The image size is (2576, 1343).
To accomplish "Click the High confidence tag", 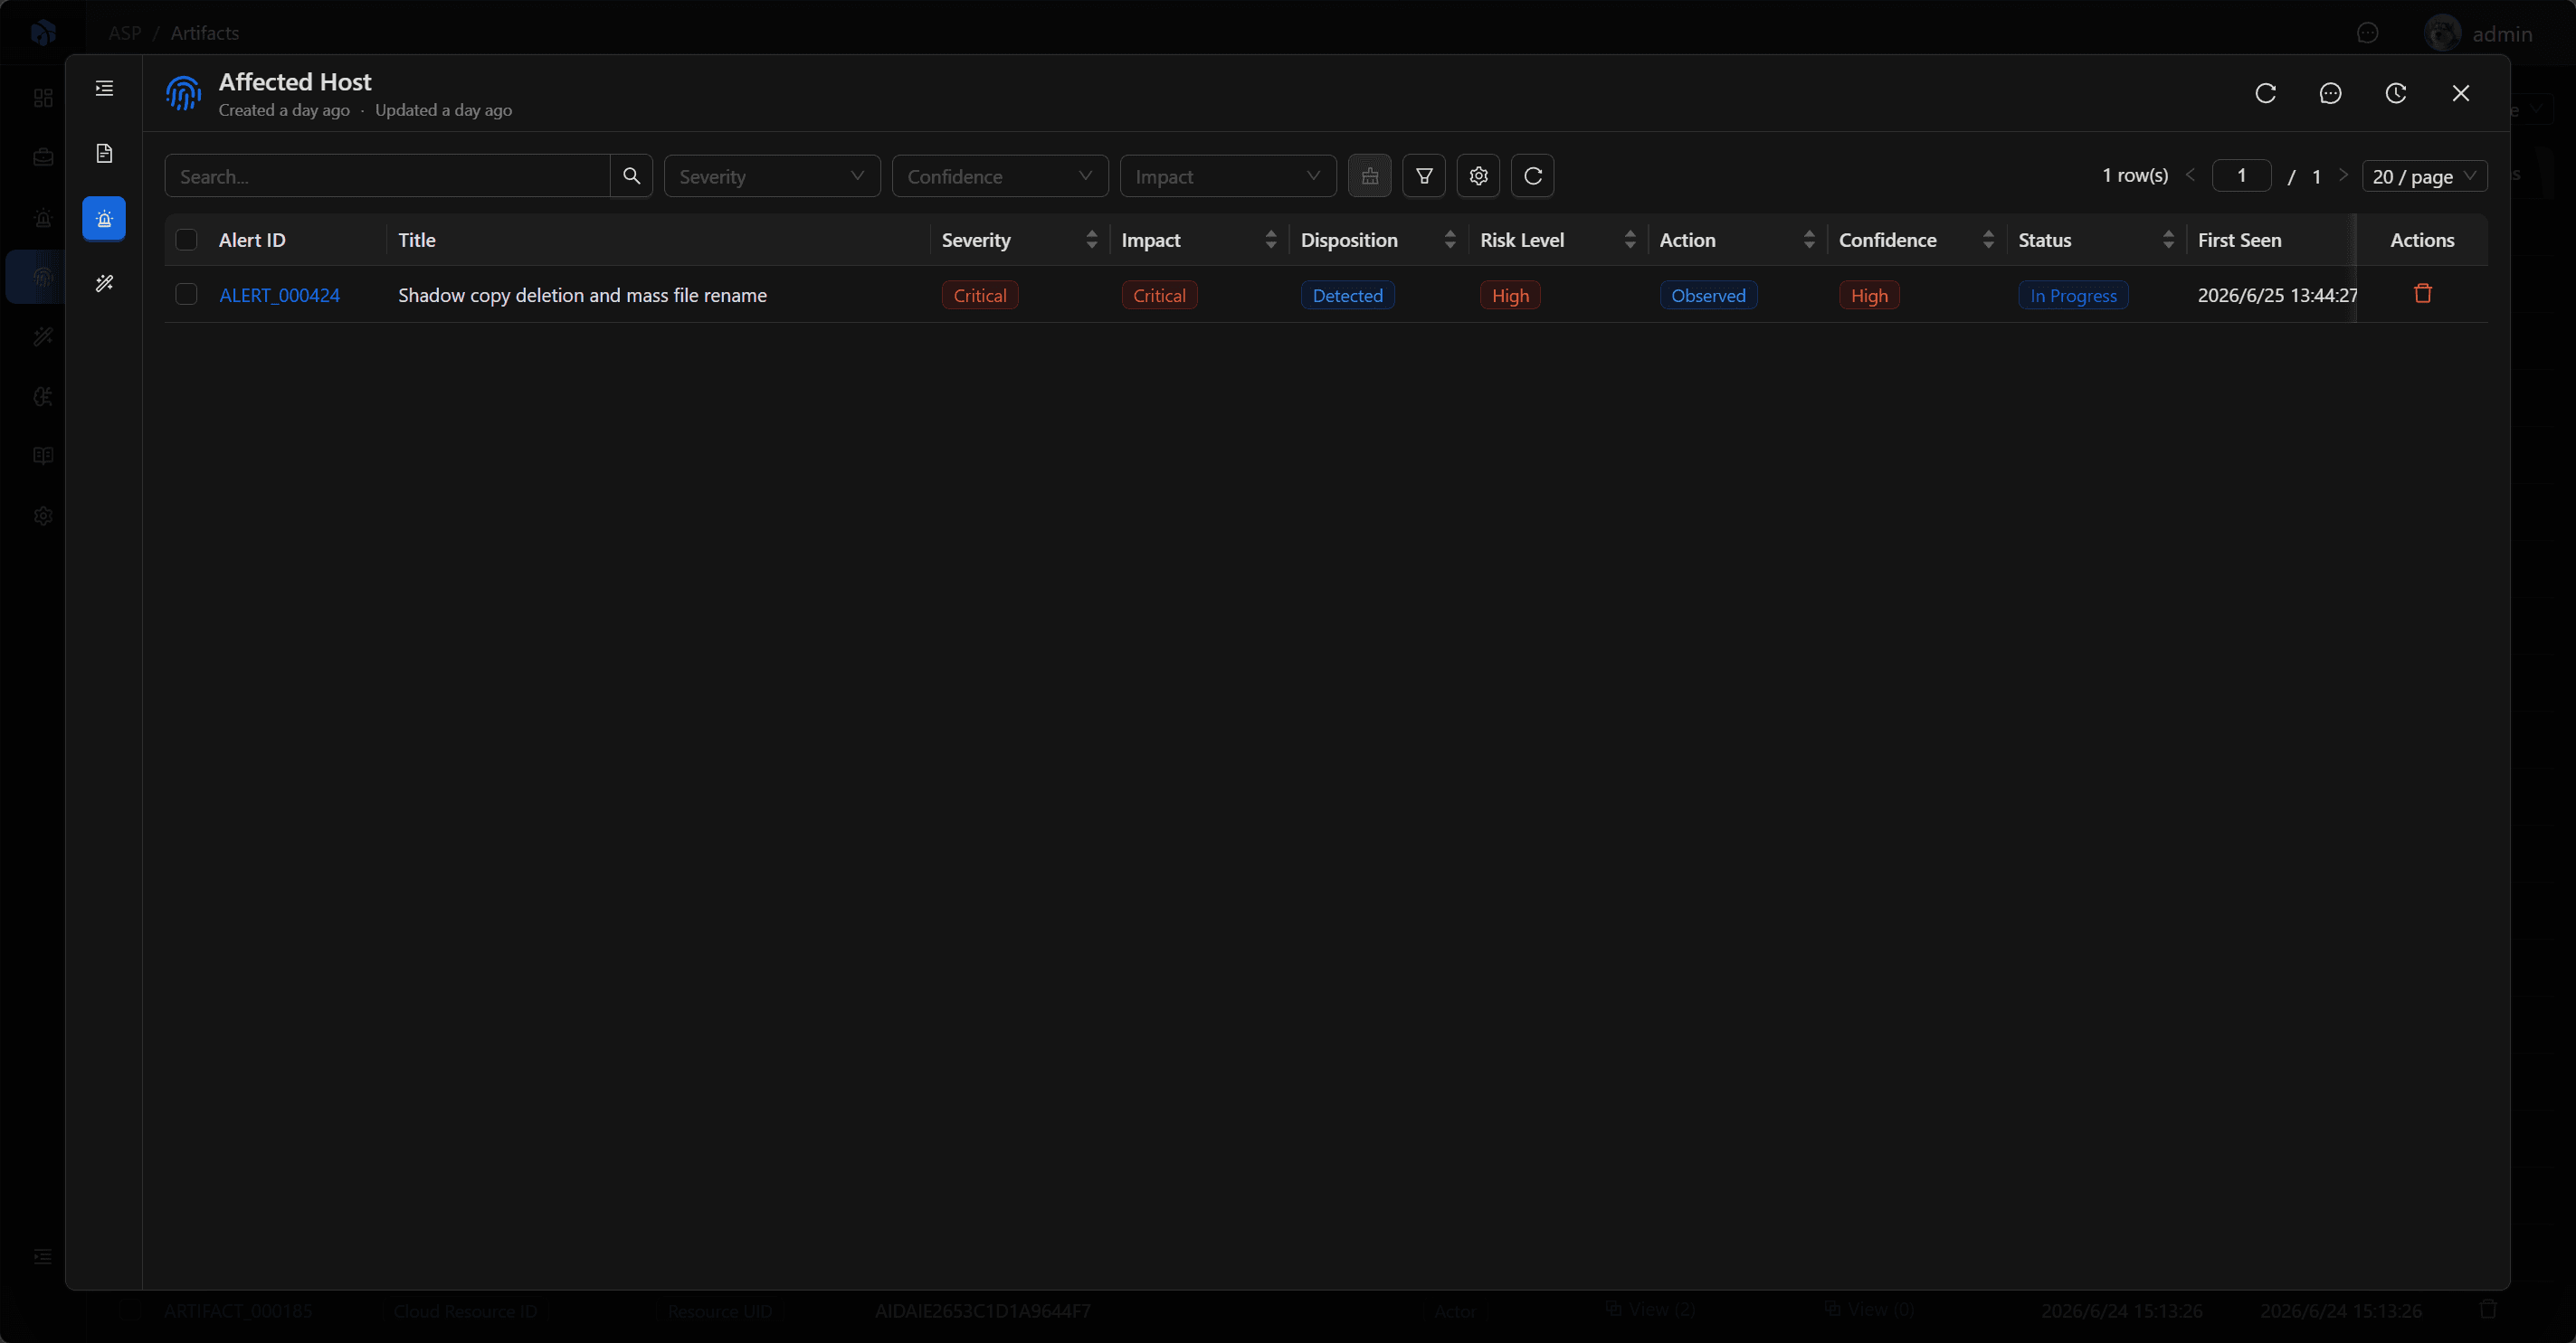I will coord(1869,295).
